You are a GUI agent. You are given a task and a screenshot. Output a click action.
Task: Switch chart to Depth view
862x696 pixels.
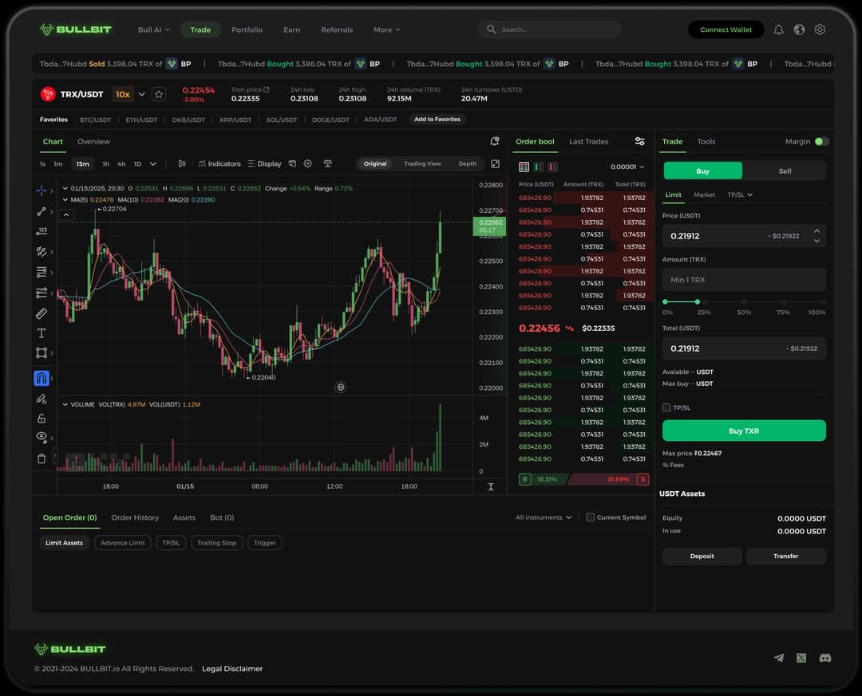[467, 163]
